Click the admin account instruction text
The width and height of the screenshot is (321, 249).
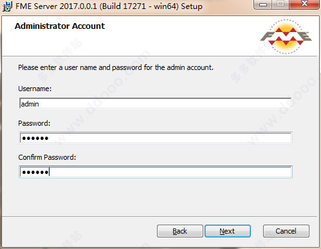coord(116,67)
